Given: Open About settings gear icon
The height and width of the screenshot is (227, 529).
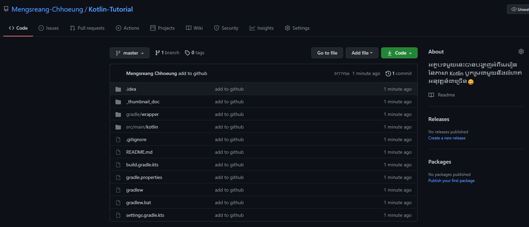Looking at the screenshot, I should [521, 51].
